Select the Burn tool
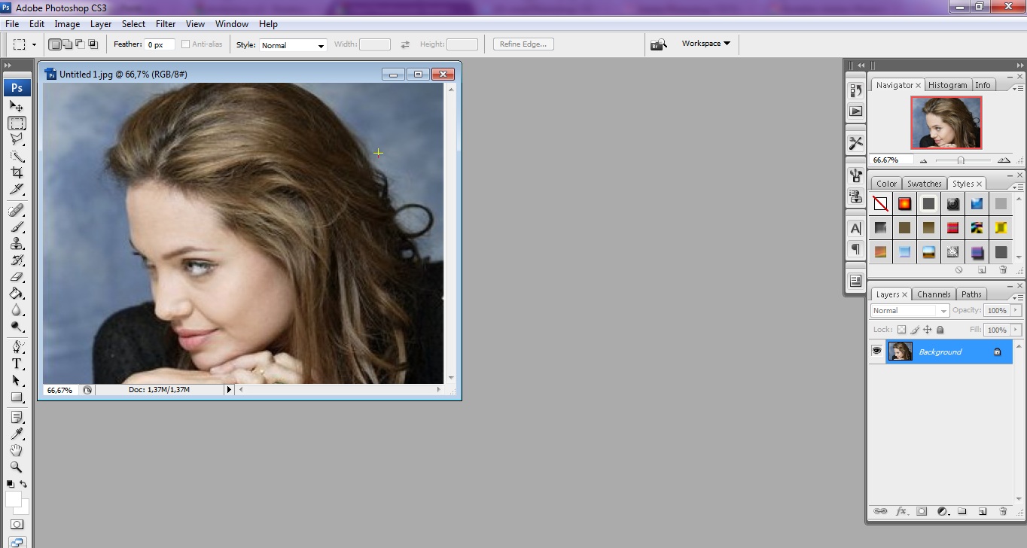 [x=17, y=326]
